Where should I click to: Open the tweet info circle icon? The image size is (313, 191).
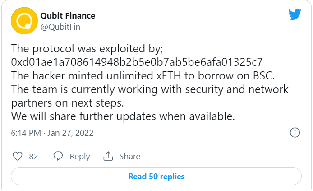pos(295,133)
